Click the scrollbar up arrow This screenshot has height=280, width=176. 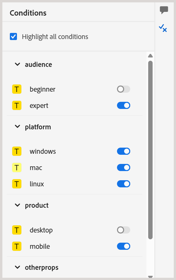coord(150,56)
